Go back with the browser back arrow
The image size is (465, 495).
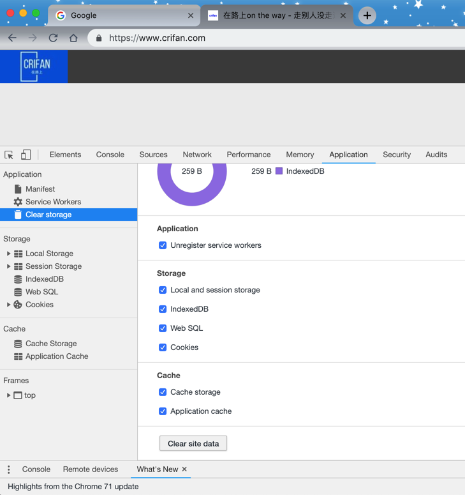click(12, 38)
